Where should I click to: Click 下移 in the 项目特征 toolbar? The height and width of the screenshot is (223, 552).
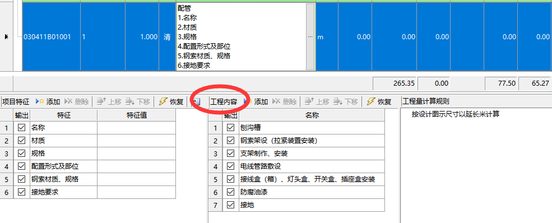coord(137,102)
